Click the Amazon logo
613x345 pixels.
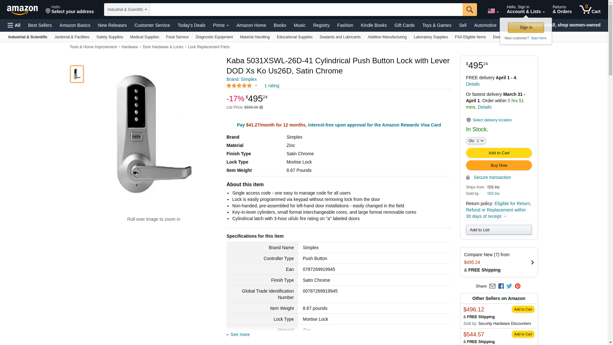pyautogui.click(x=22, y=10)
